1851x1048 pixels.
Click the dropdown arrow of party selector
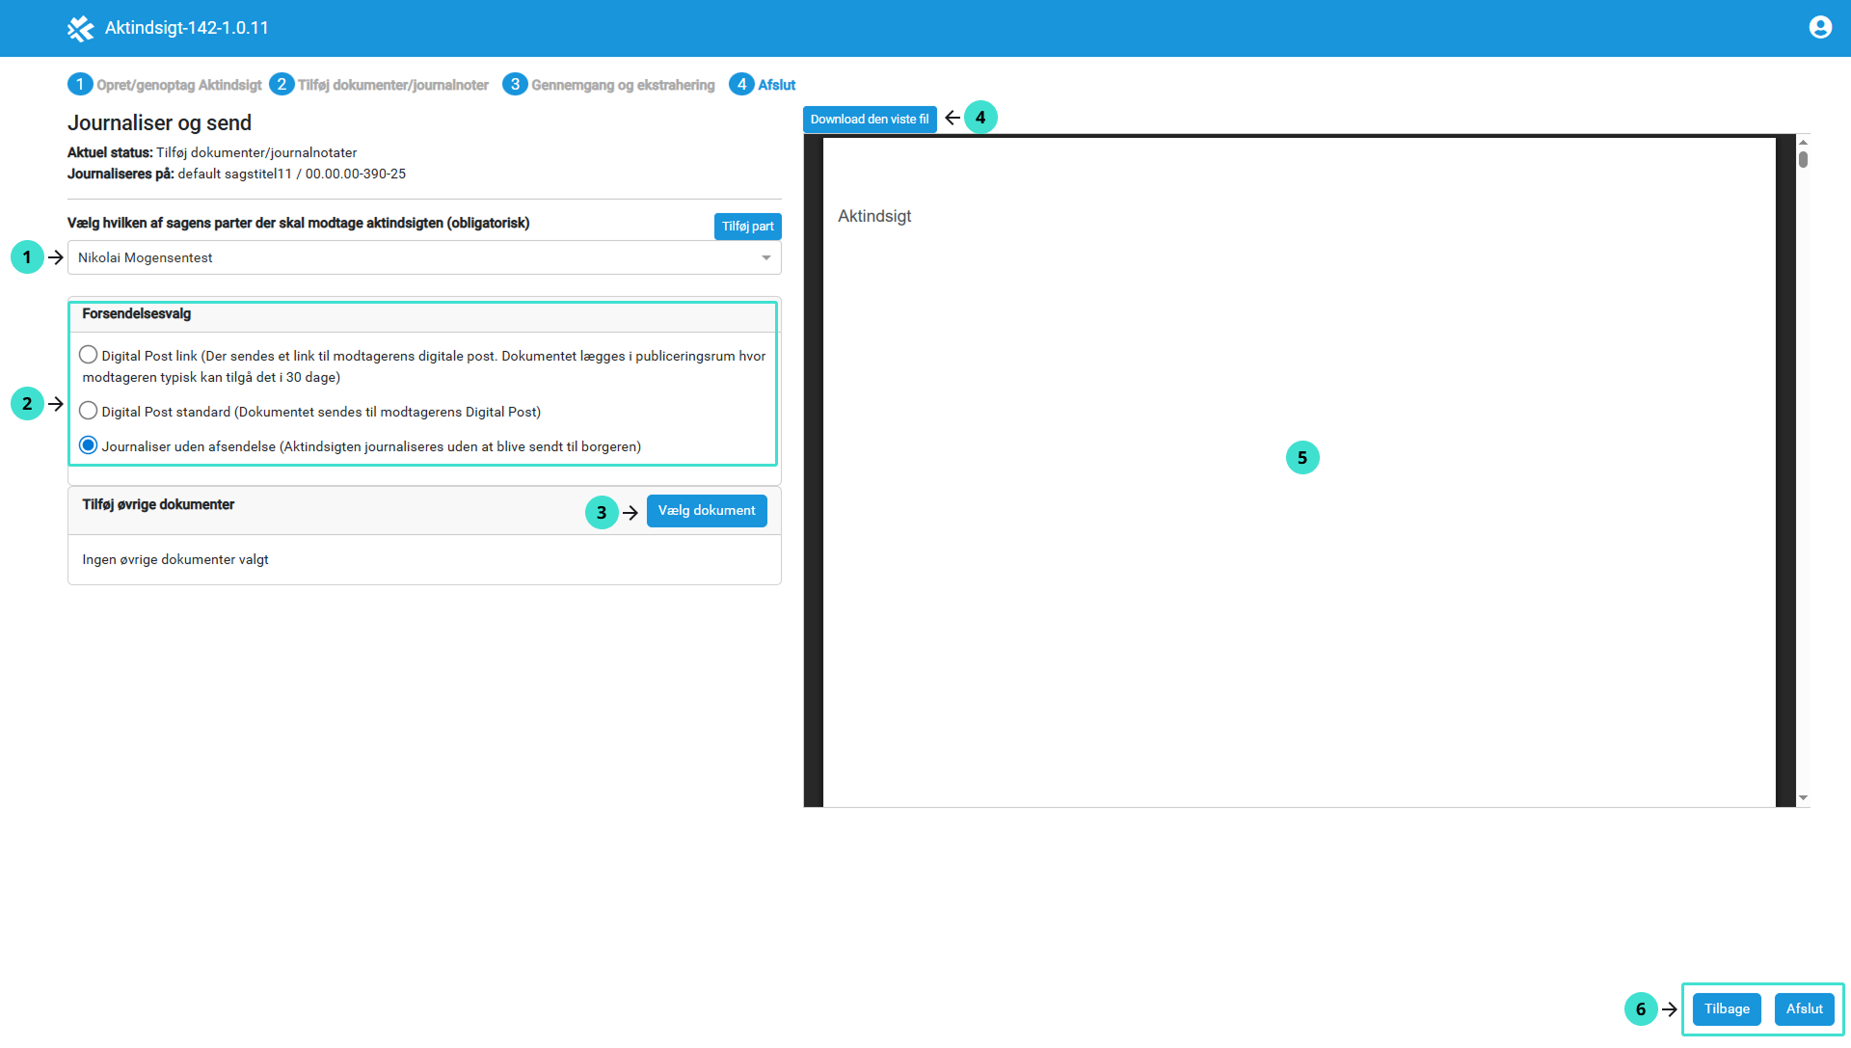click(765, 257)
